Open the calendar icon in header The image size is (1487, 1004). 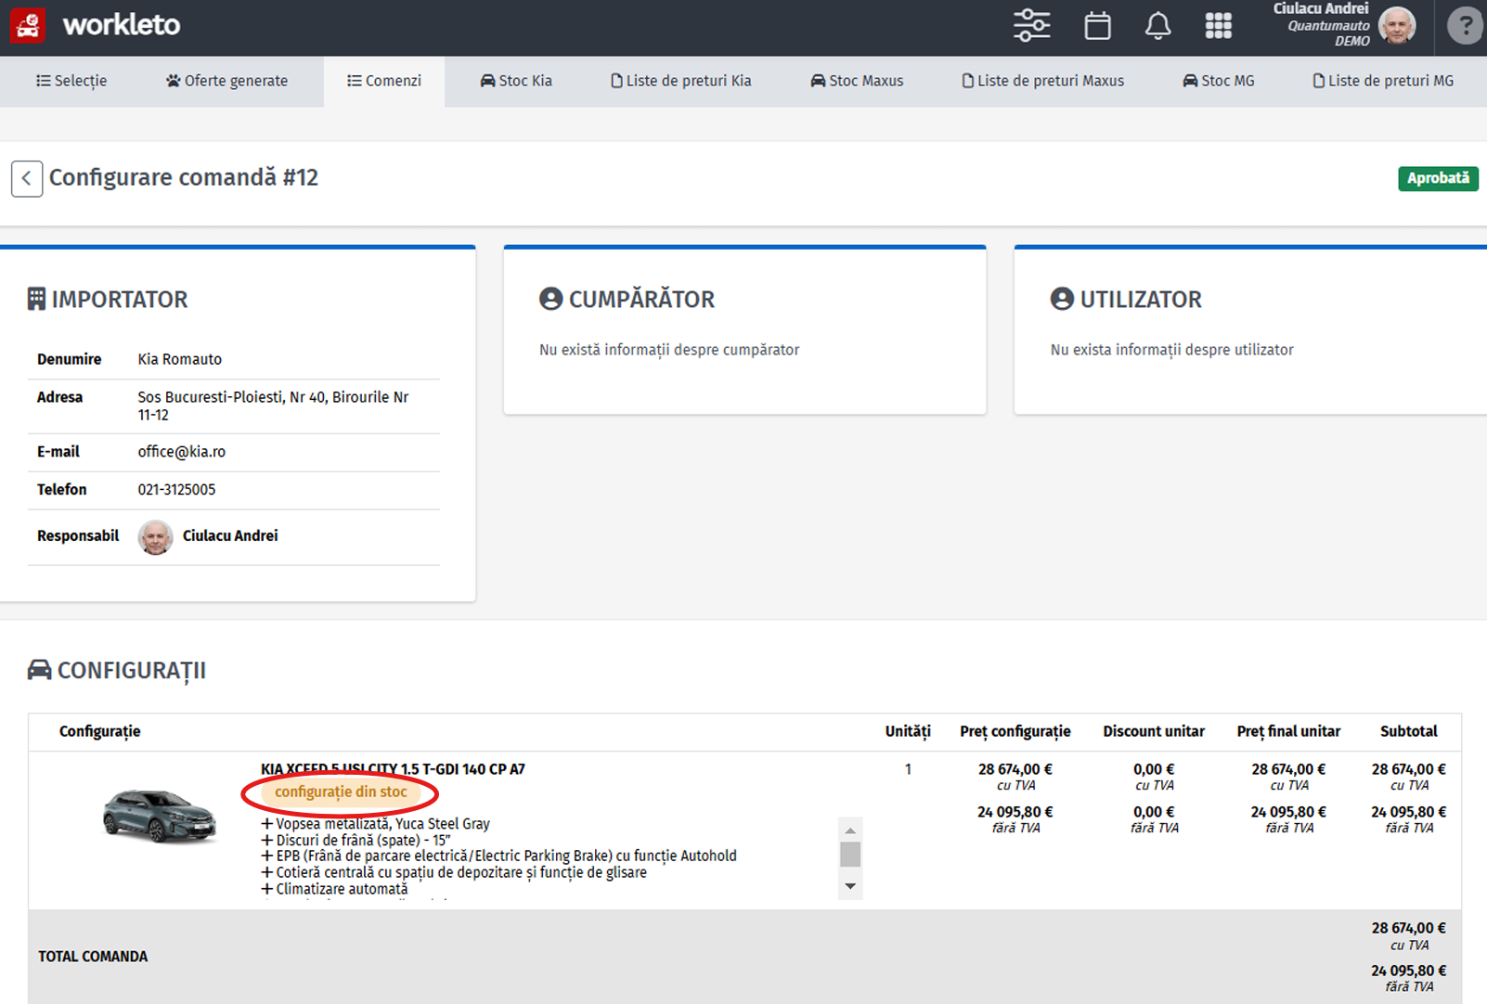pyautogui.click(x=1097, y=25)
